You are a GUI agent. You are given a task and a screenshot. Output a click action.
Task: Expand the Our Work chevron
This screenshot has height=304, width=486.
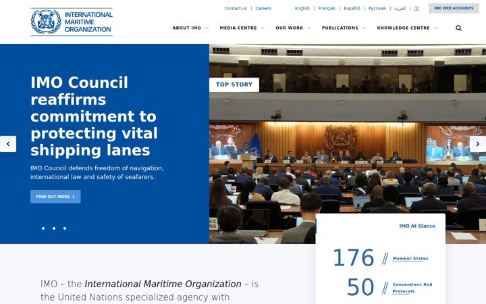click(309, 28)
